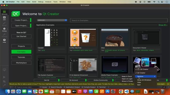
Task: Open the kit selector monitor icon
Action: pos(4,70)
